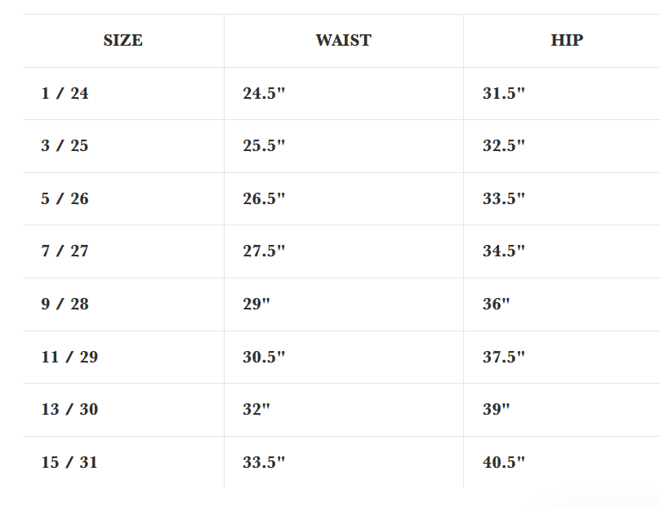
Task: Click the size 13 / 30 cell
Action: 69,410
